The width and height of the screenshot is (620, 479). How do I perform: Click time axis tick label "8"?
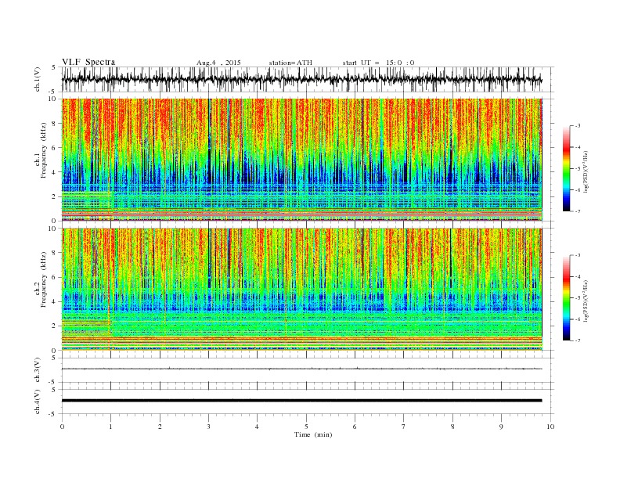pyautogui.click(x=452, y=427)
